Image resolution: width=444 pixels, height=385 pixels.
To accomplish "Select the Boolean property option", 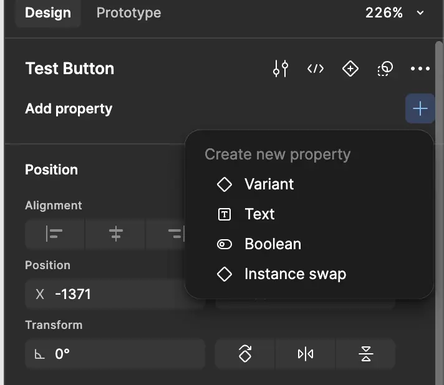I will tap(273, 244).
